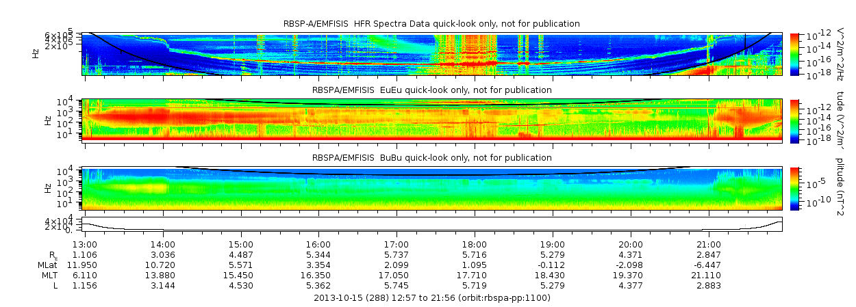856x307 pixels.
Task: Click the date and orbit caption text
Action: pyautogui.click(x=431, y=298)
